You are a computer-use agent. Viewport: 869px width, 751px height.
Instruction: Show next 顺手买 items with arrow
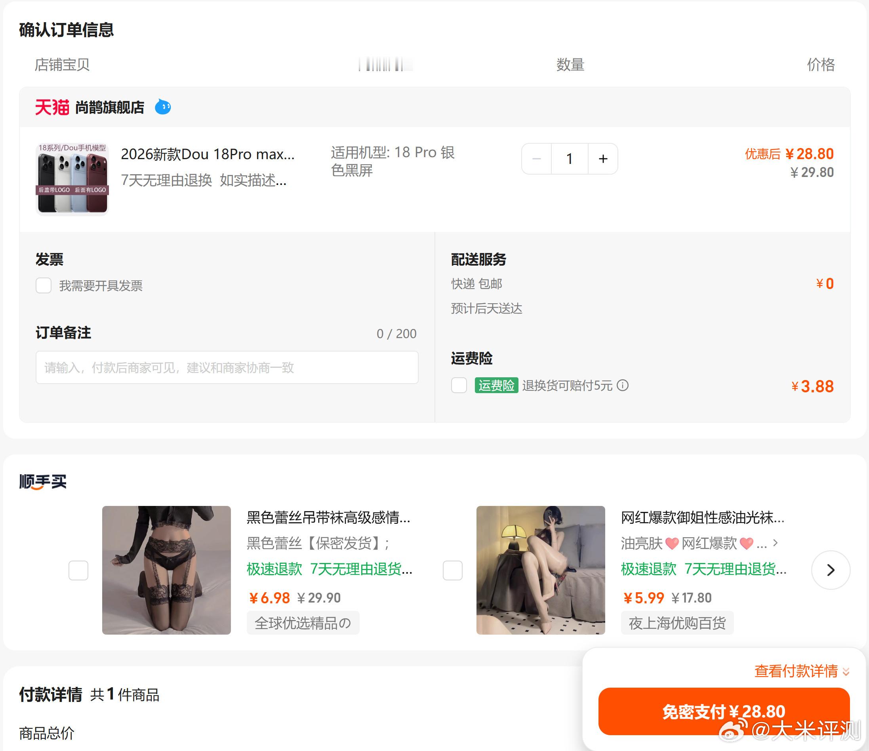pyautogui.click(x=831, y=570)
